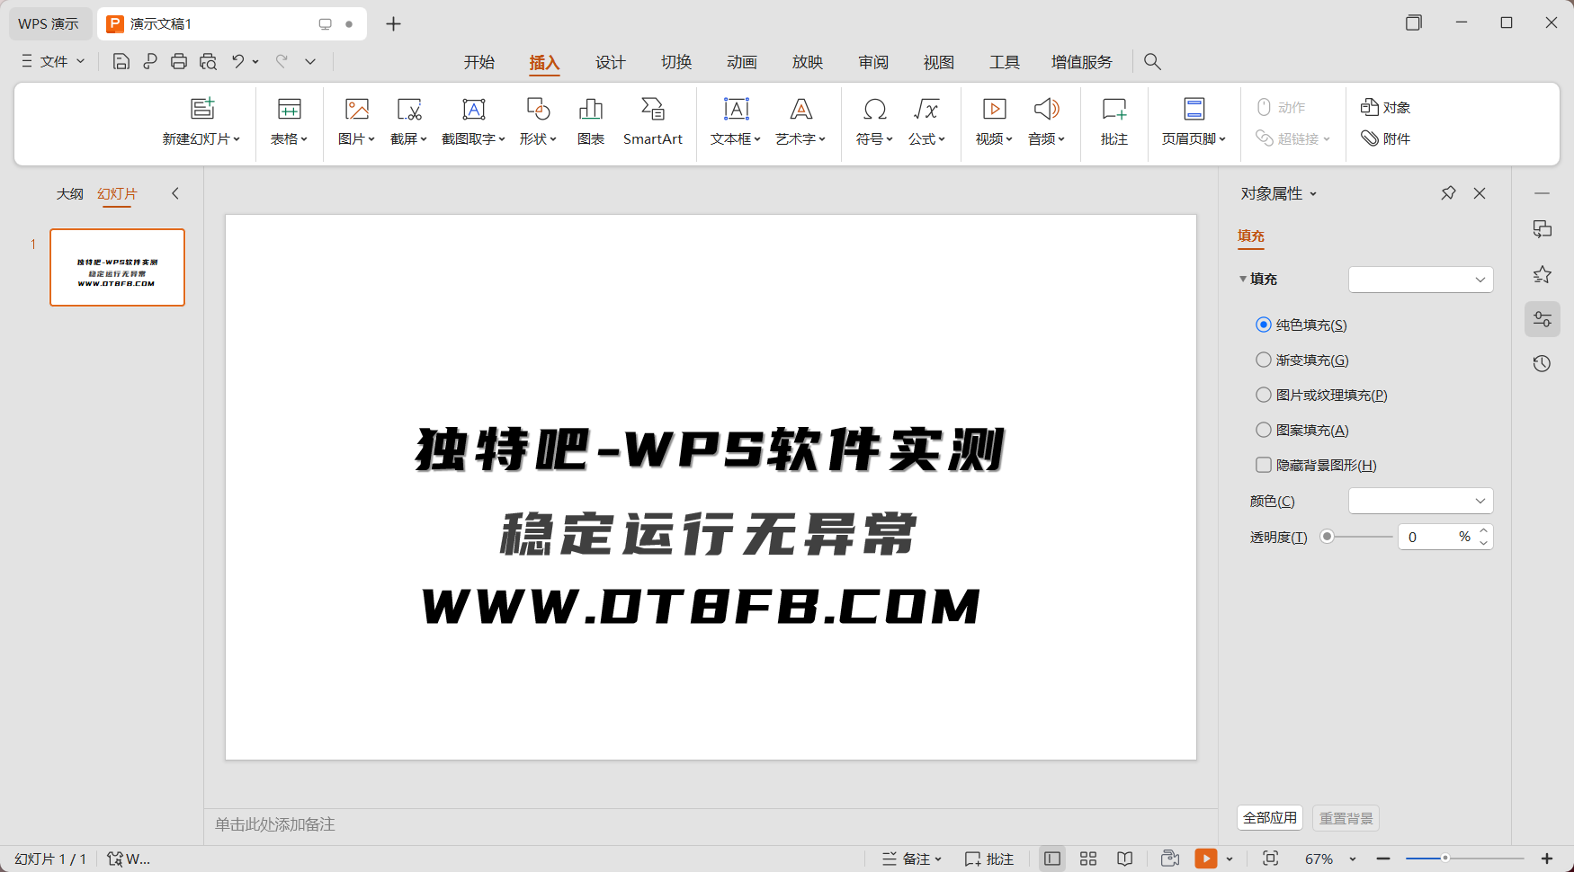Click the 视频 video insert icon
Screen dimensions: 1574x872
[x=994, y=109]
